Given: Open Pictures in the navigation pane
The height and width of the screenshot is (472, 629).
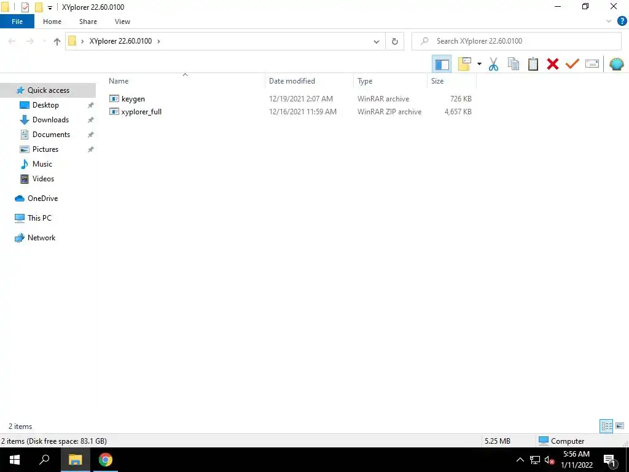Looking at the screenshot, I should click(x=45, y=149).
